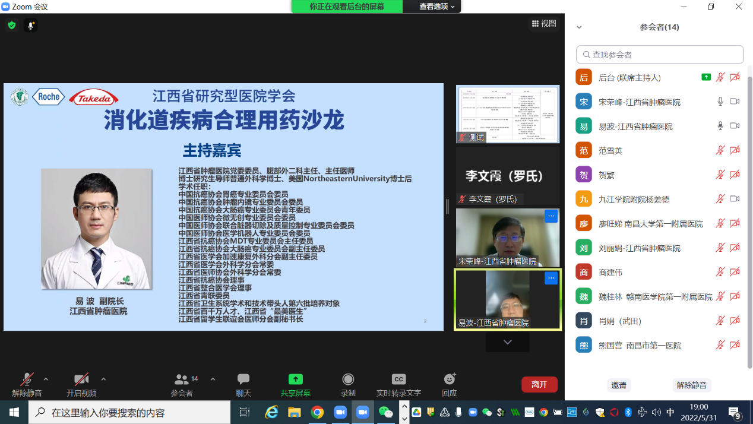This screenshot has width=753, height=424.
Task: Collapse participants panel chevron next to 参会者(14)
Action: tap(580, 27)
